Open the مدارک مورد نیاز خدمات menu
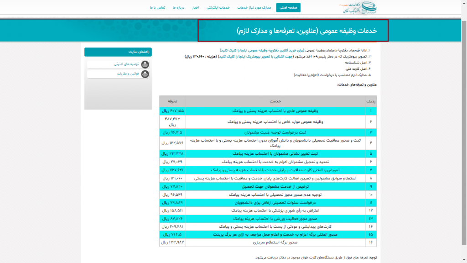Image resolution: width=467 pixels, height=263 pixels. coord(254,7)
